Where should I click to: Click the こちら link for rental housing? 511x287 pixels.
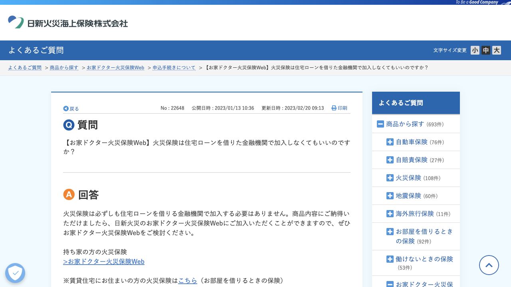(x=188, y=281)
